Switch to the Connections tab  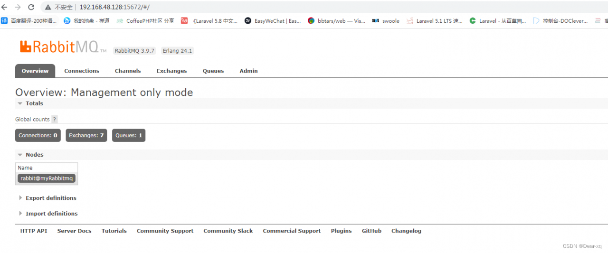point(82,71)
